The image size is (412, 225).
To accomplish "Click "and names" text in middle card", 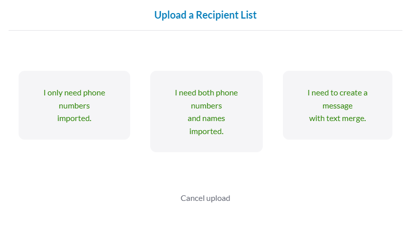I will (x=206, y=119).
